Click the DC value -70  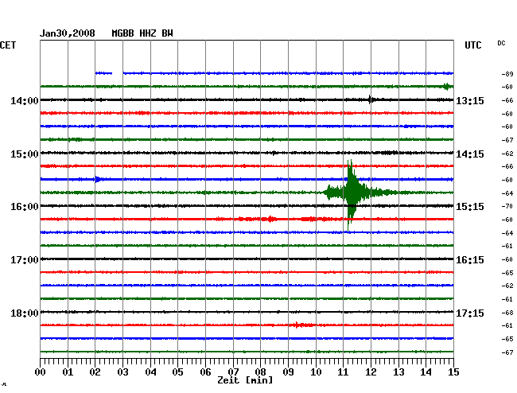507,206
